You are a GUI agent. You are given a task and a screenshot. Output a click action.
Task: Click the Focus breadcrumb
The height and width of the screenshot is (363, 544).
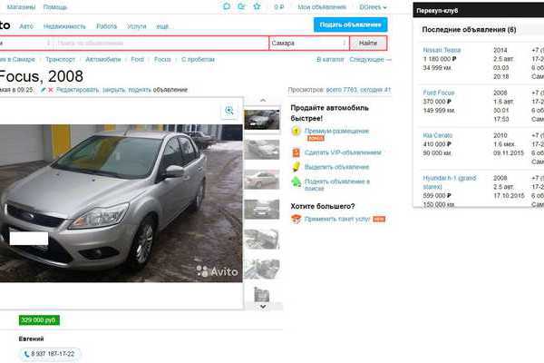tap(162, 59)
